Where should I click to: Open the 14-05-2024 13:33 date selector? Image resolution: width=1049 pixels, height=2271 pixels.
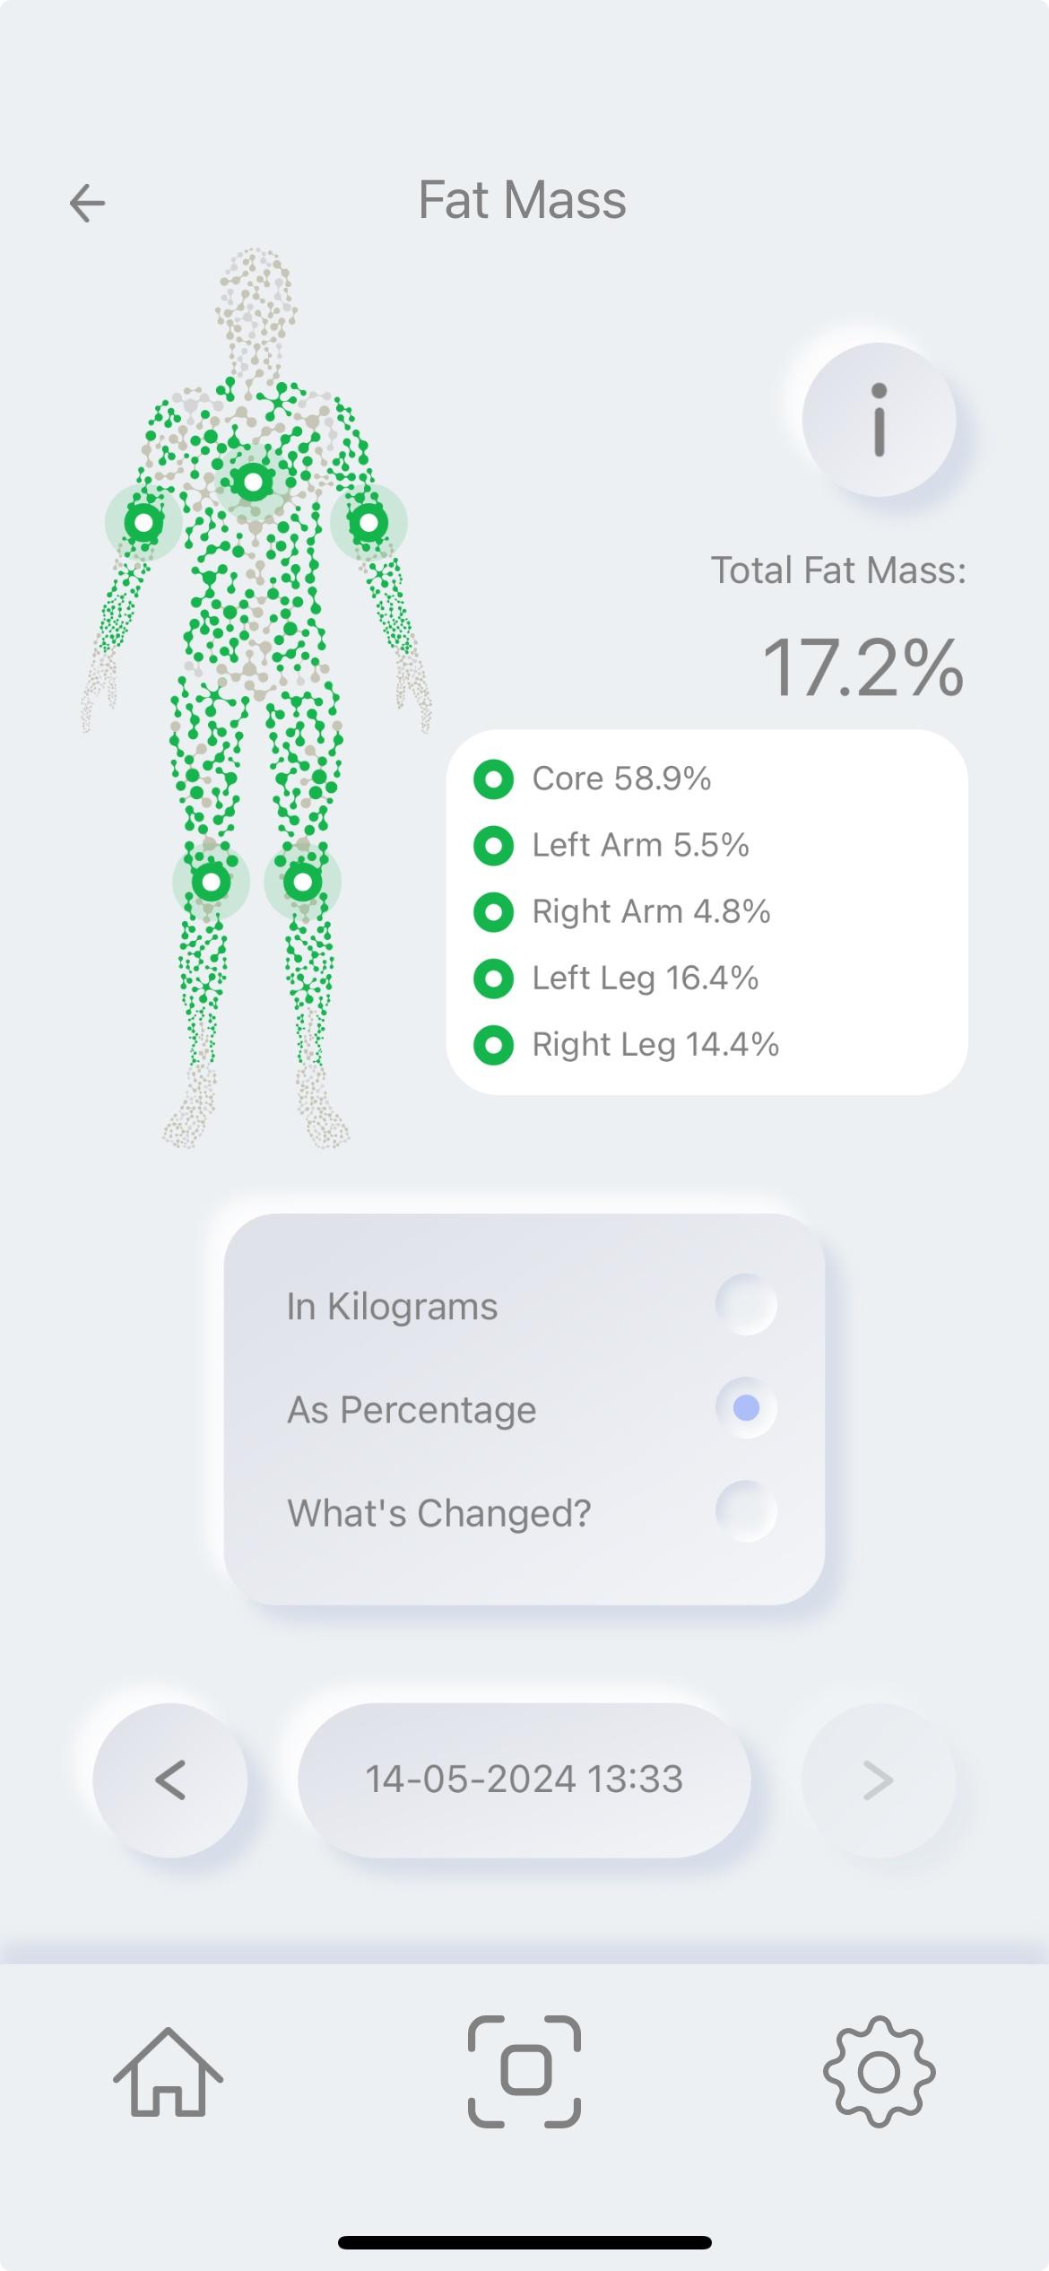[524, 1779]
